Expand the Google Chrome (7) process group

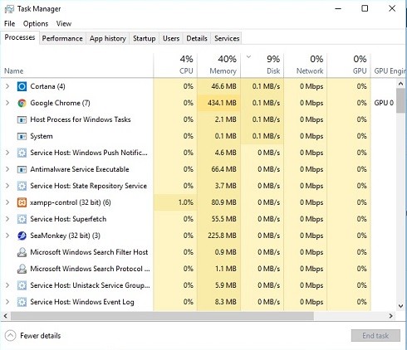click(x=7, y=103)
